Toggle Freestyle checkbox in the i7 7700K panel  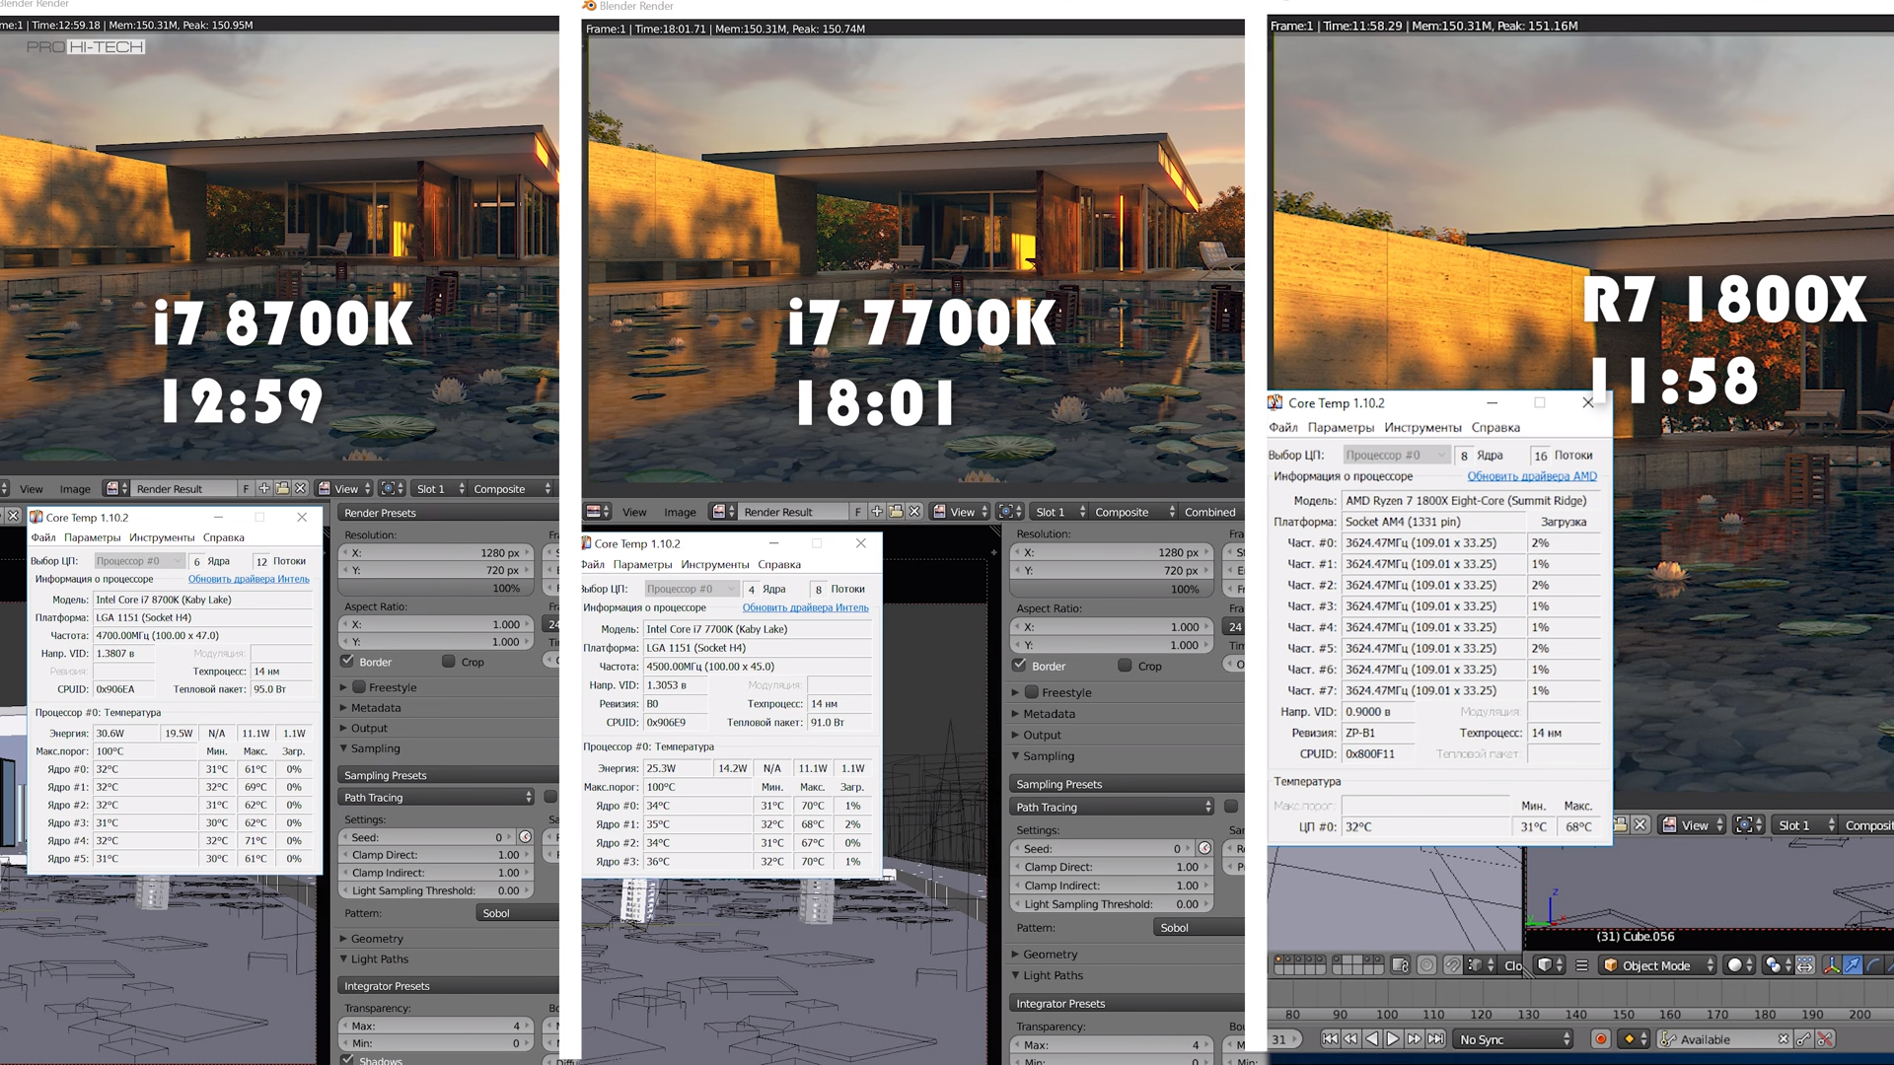coord(1031,692)
